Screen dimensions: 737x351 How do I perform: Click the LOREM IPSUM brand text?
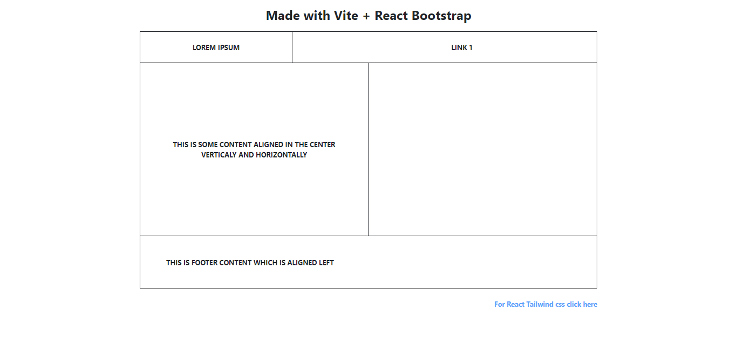coord(216,47)
